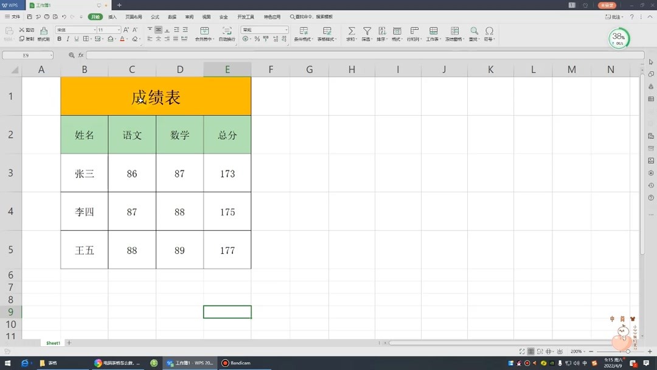Click Merge and Center (合并居中)
The height and width of the screenshot is (370, 657).
click(205, 33)
